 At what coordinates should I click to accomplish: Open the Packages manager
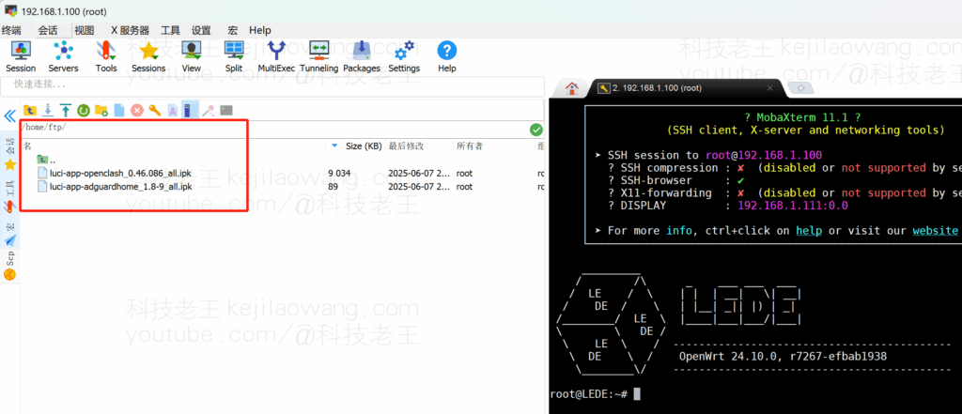(362, 57)
